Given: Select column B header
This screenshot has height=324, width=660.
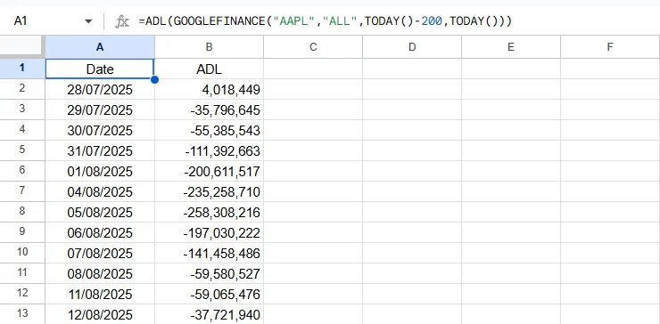Looking at the screenshot, I should 210,47.
